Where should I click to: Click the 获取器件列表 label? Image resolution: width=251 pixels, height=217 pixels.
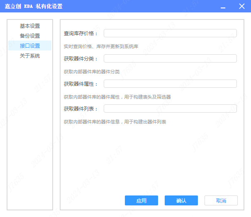click(x=80, y=109)
